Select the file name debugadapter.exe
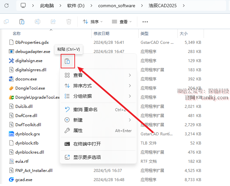 click(33, 51)
